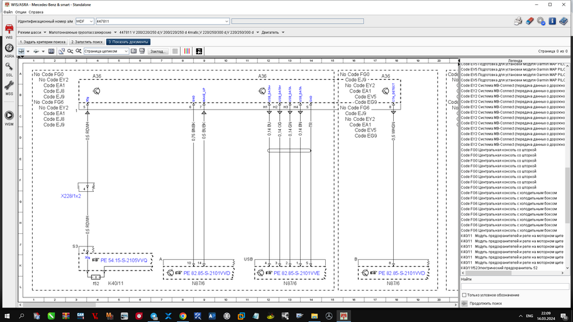Click the 'Заклад...' bookmark button
This screenshot has width=573, height=322.
[158, 51]
